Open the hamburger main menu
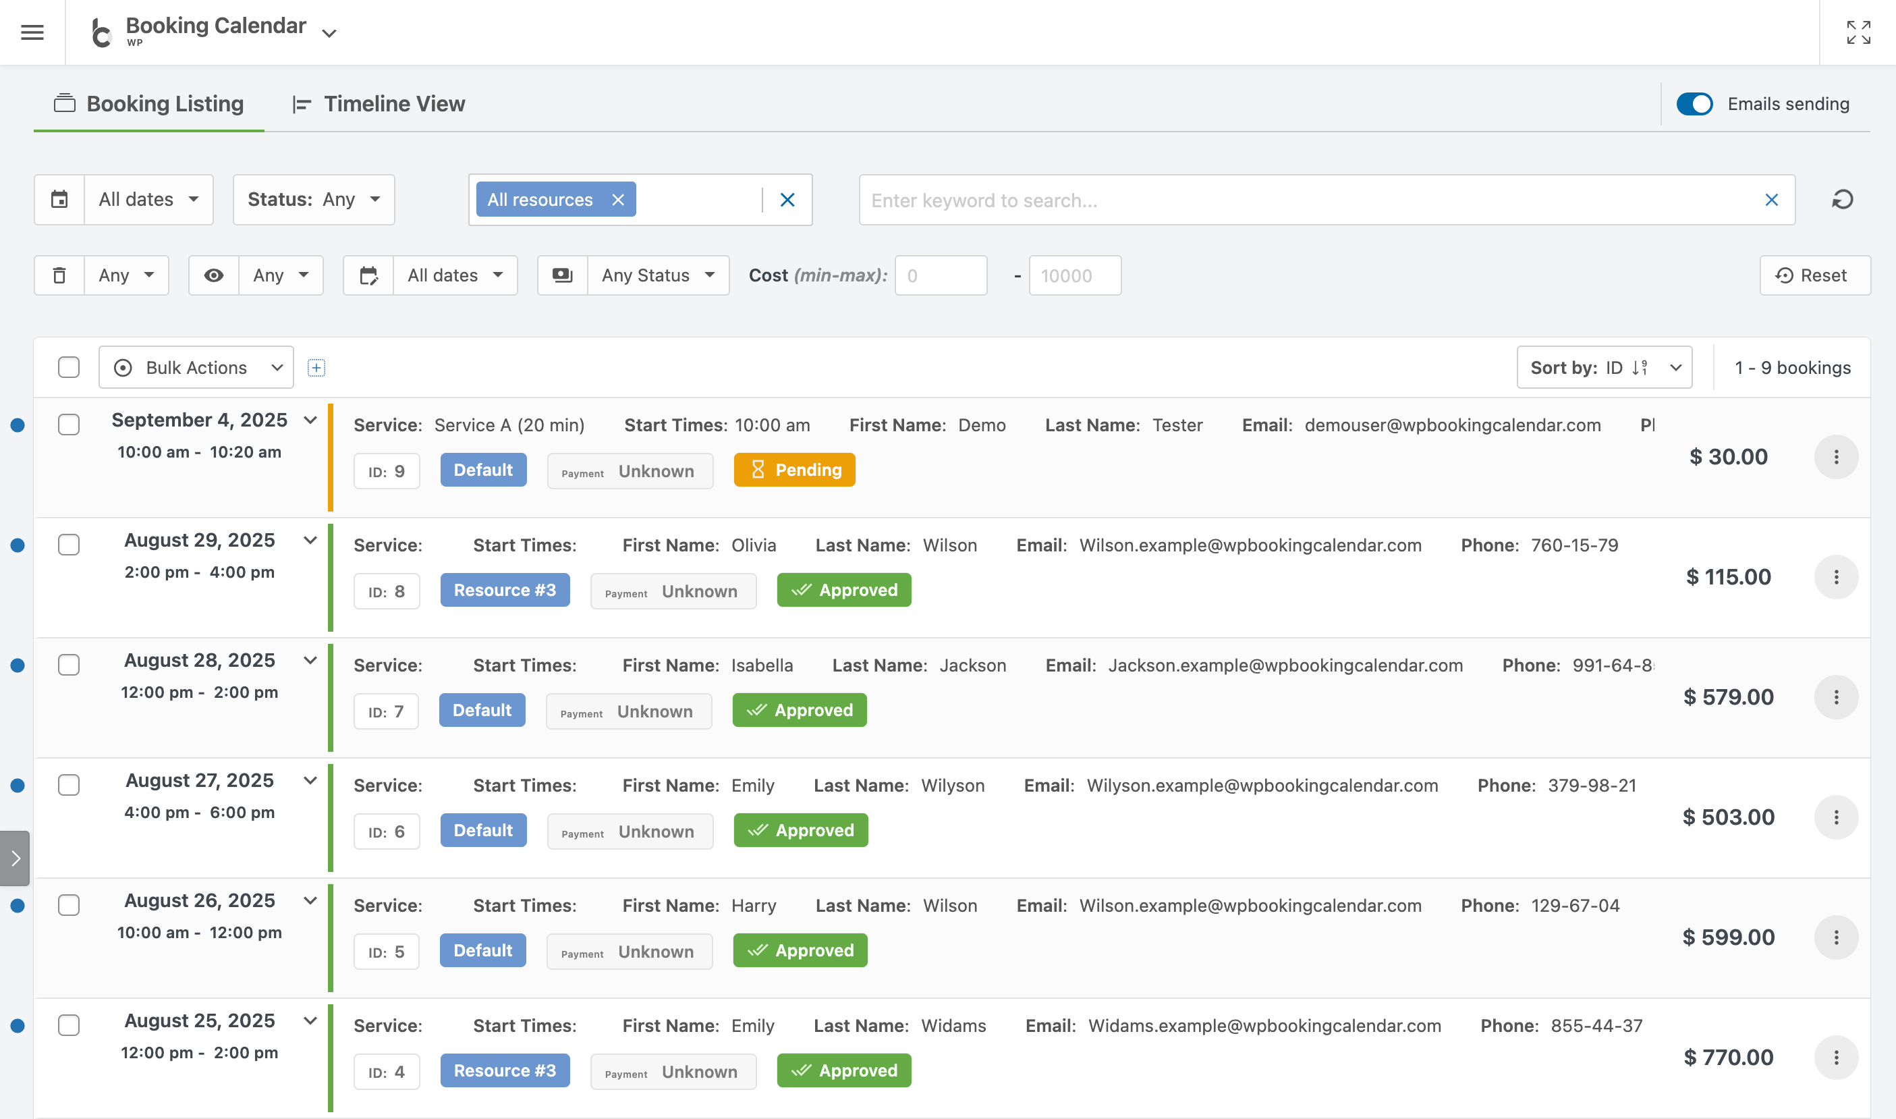The width and height of the screenshot is (1896, 1119). [x=32, y=32]
